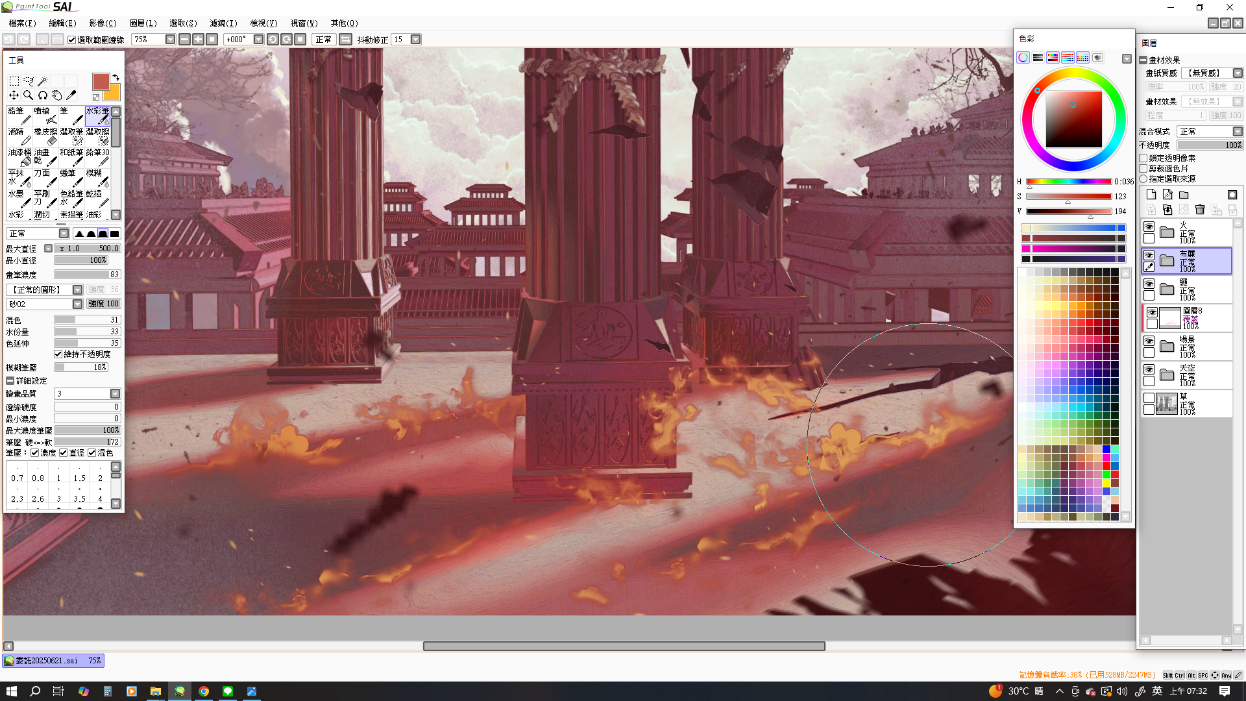1246x701 pixels.
Task: Select the 委託20250621.sai document tab
Action: coord(53,661)
